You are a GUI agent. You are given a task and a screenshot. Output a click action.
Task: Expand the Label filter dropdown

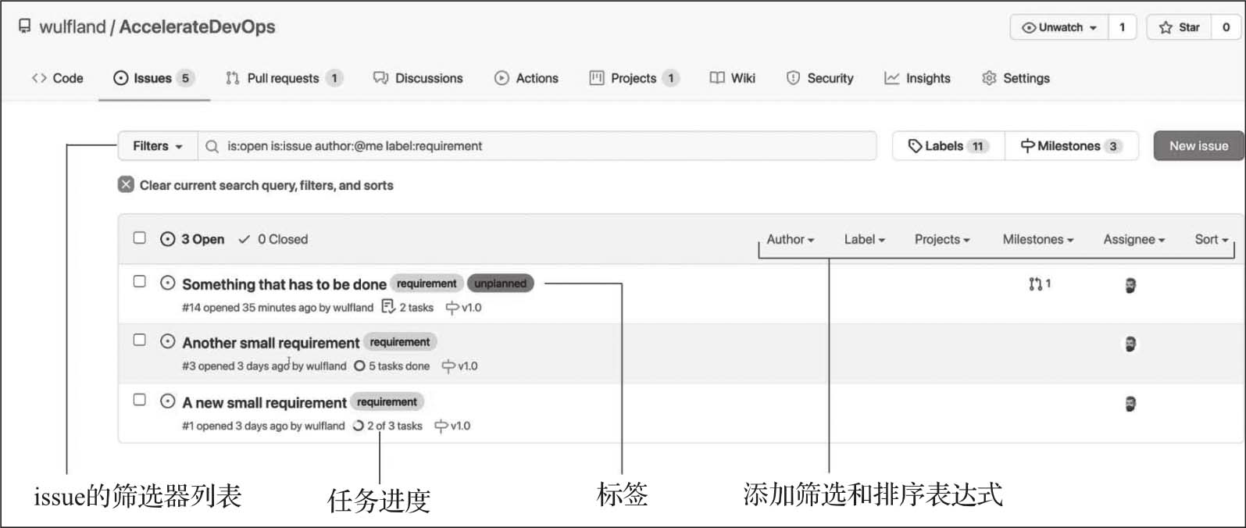[864, 240]
